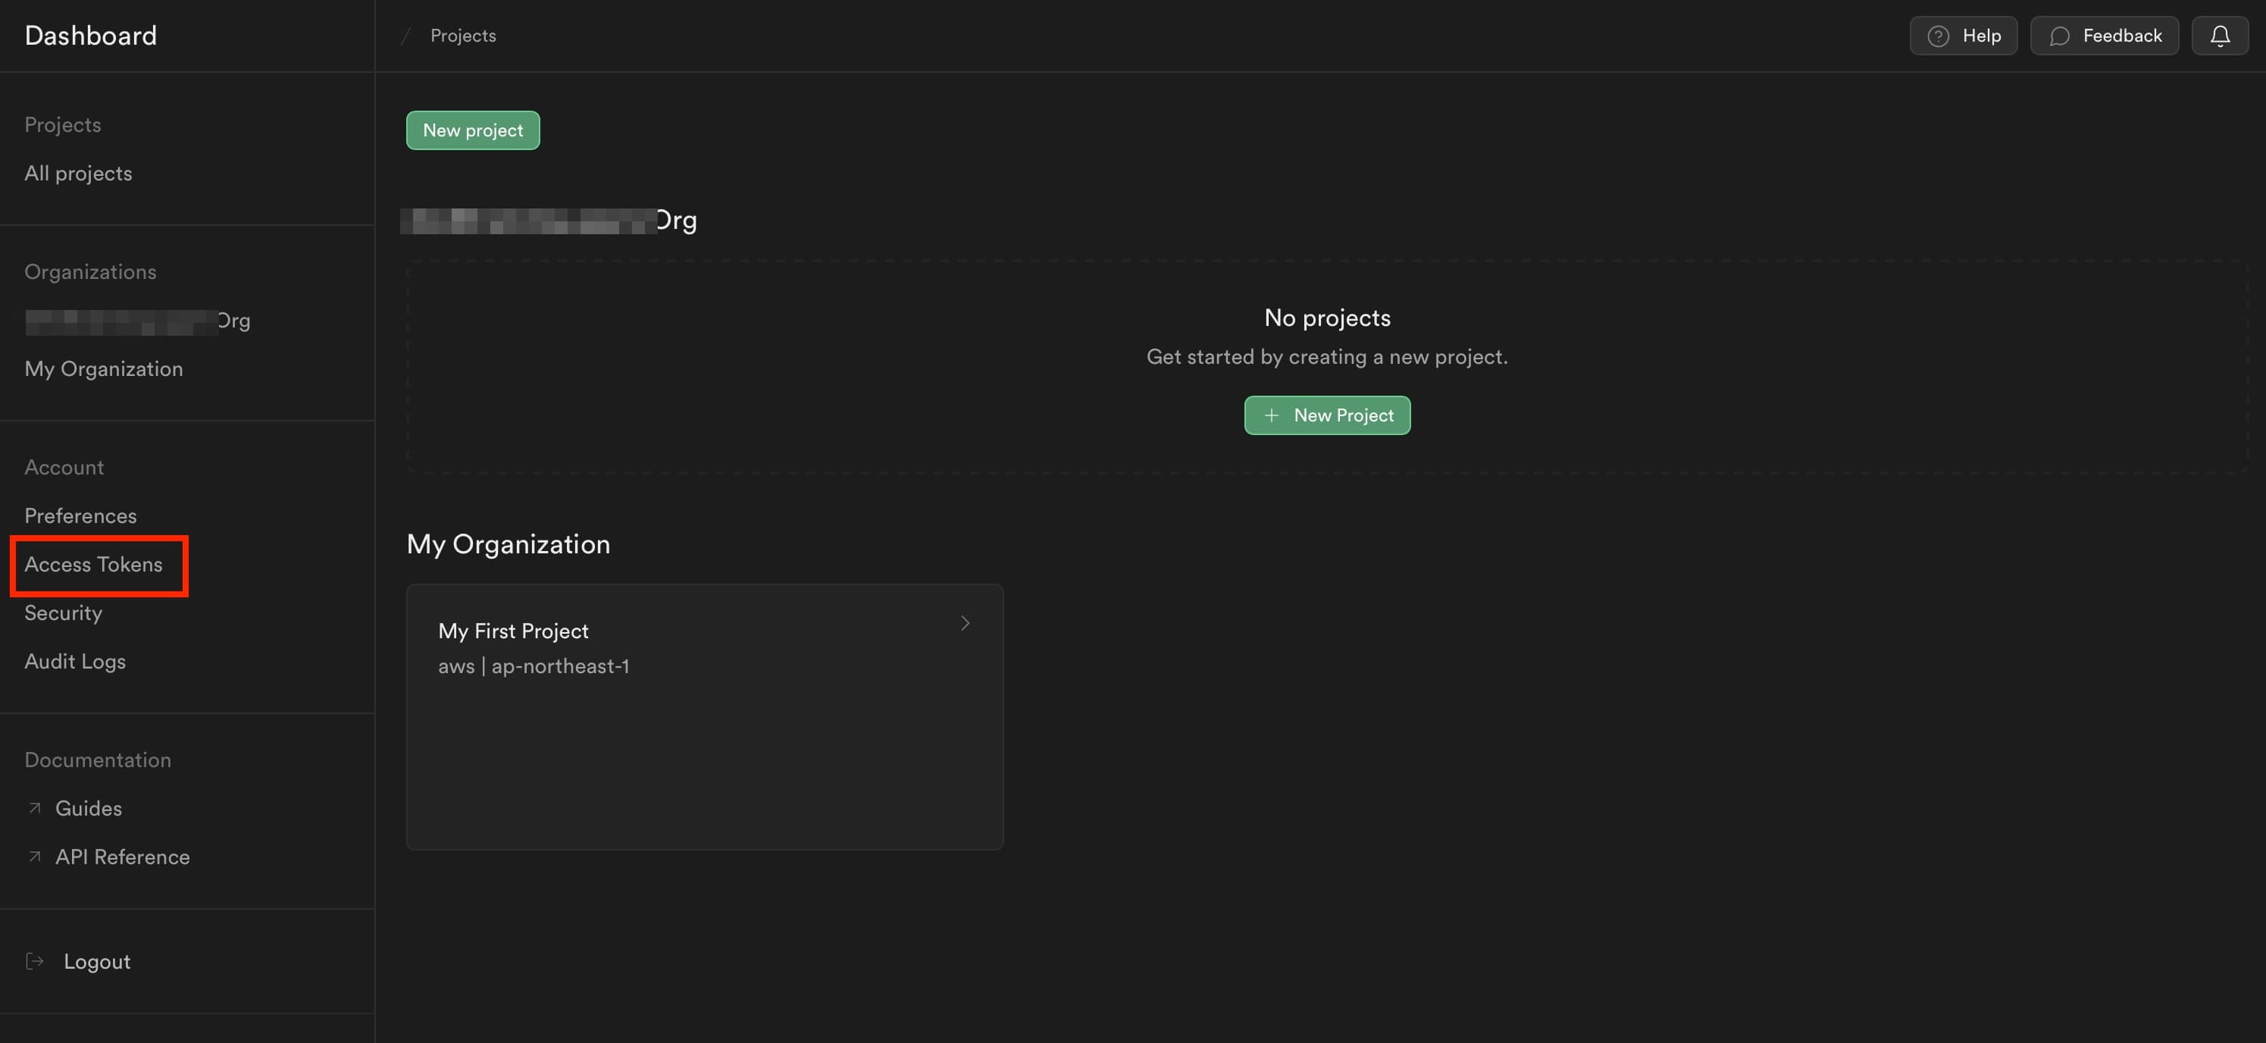Click the Projects sidebar header
2266x1043 pixels.
point(62,124)
